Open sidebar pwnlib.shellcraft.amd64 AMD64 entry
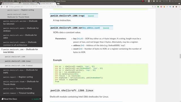This screenshot has height=102, width=181. (x=21, y=29)
